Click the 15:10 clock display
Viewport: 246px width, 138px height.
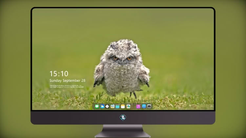59,74
